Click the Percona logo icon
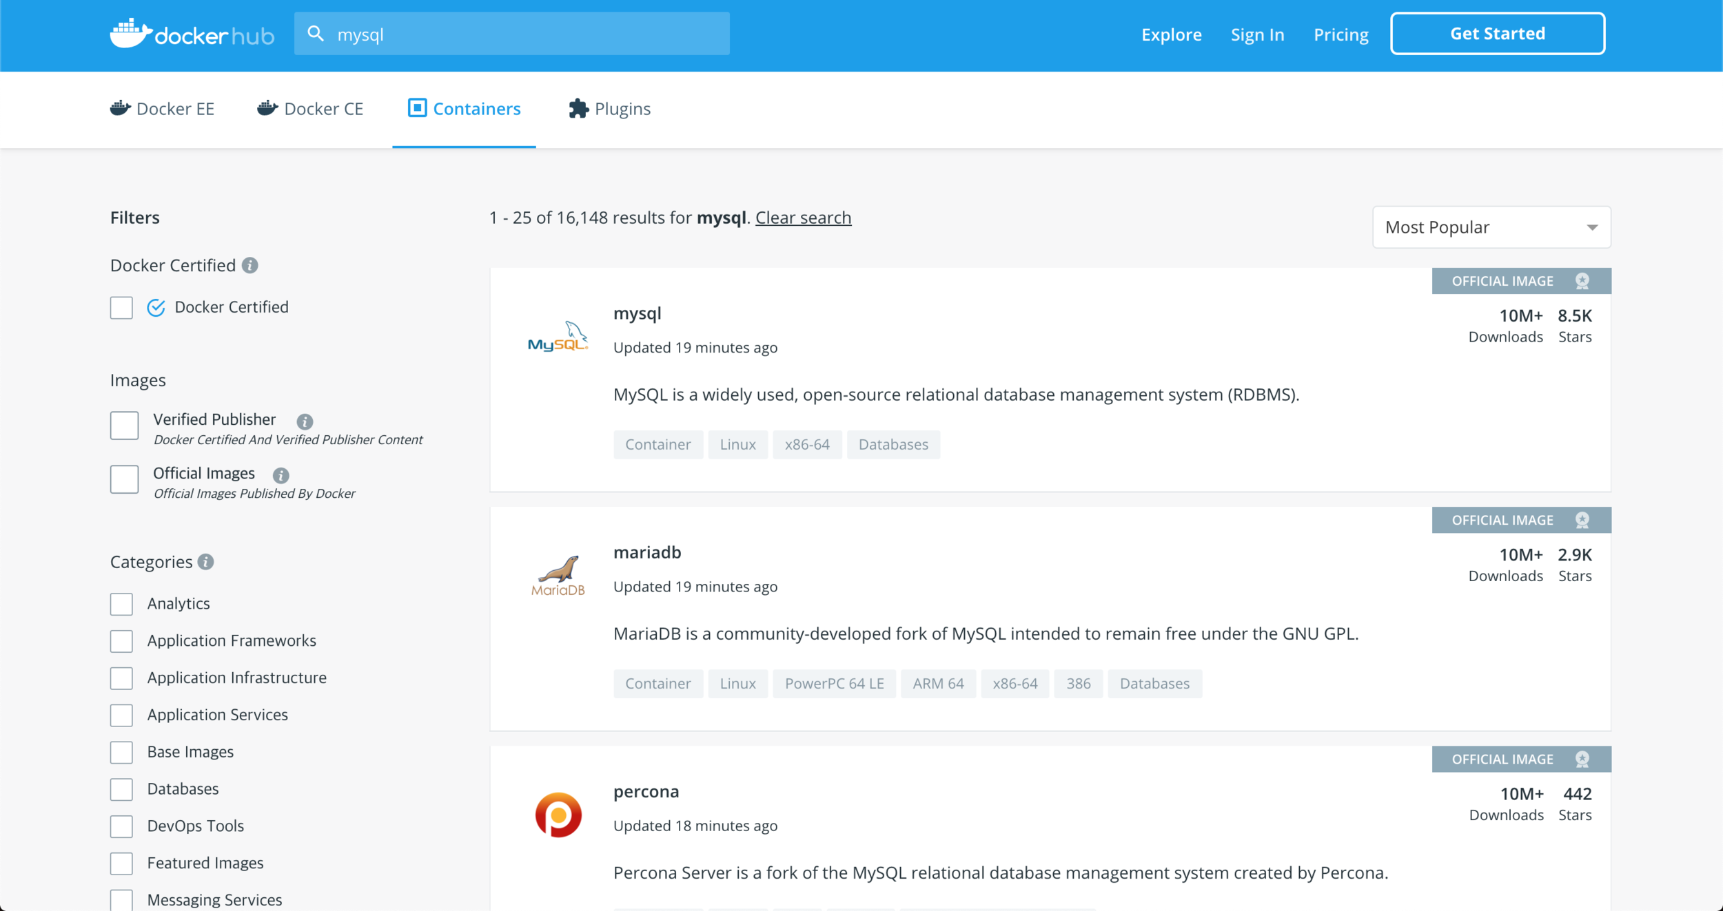The width and height of the screenshot is (1723, 911). click(558, 815)
